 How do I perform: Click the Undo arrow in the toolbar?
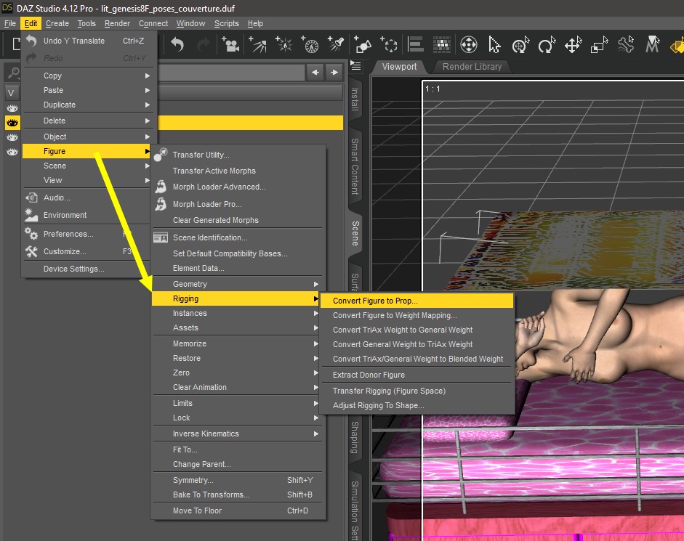click(177, 44)
